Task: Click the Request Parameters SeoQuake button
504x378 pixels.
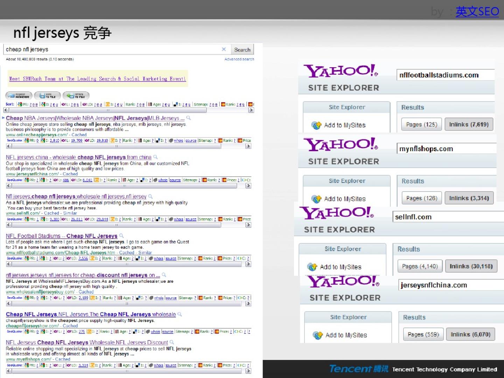Action: (19, 96)
